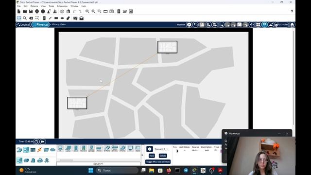
Task: Click the taskbar search field
Action: [117, 170]
